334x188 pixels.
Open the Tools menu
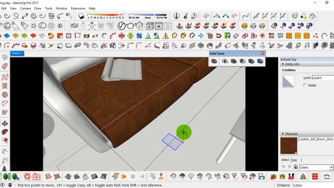(x=49, y=8)
